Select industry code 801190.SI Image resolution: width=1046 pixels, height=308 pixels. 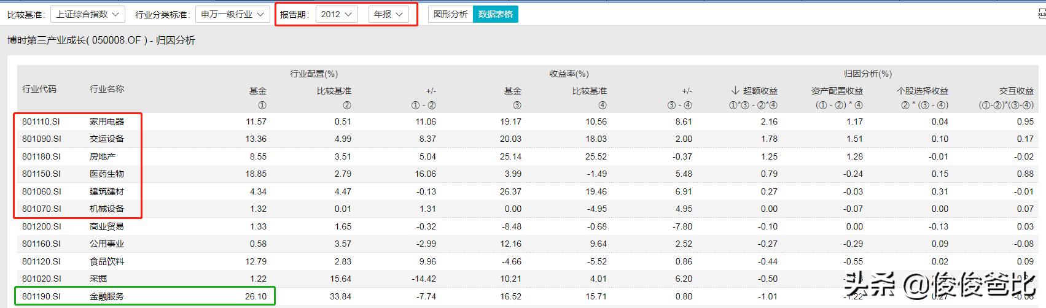click(x=42, y=296)
